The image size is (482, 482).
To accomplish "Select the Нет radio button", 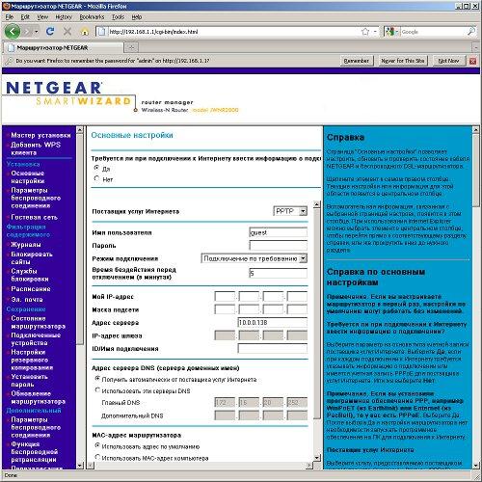I will [x=96, y=178].
